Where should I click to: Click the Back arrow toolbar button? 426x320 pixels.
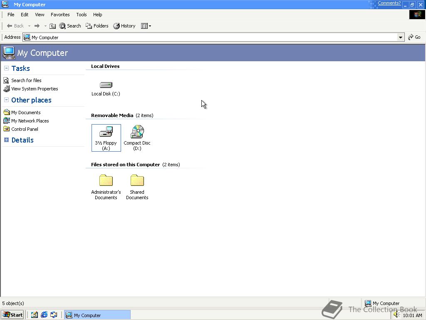tap(15, 26)
